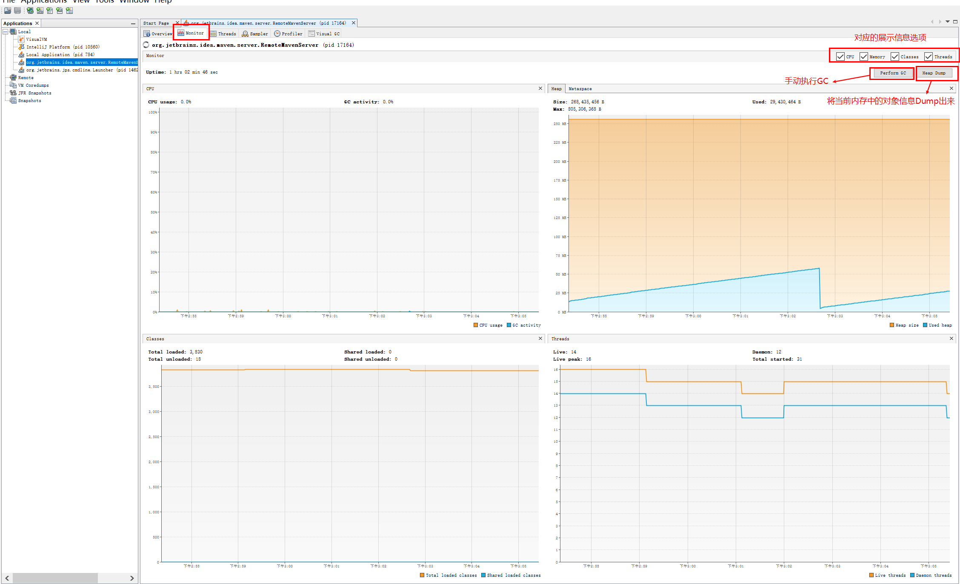960x584 pixels.
Task: Open the Visual GC tab
Action: click(324, 34)
